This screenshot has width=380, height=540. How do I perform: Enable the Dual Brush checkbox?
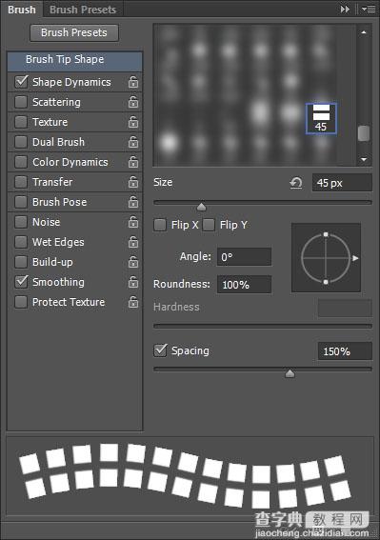pos(21,142)
